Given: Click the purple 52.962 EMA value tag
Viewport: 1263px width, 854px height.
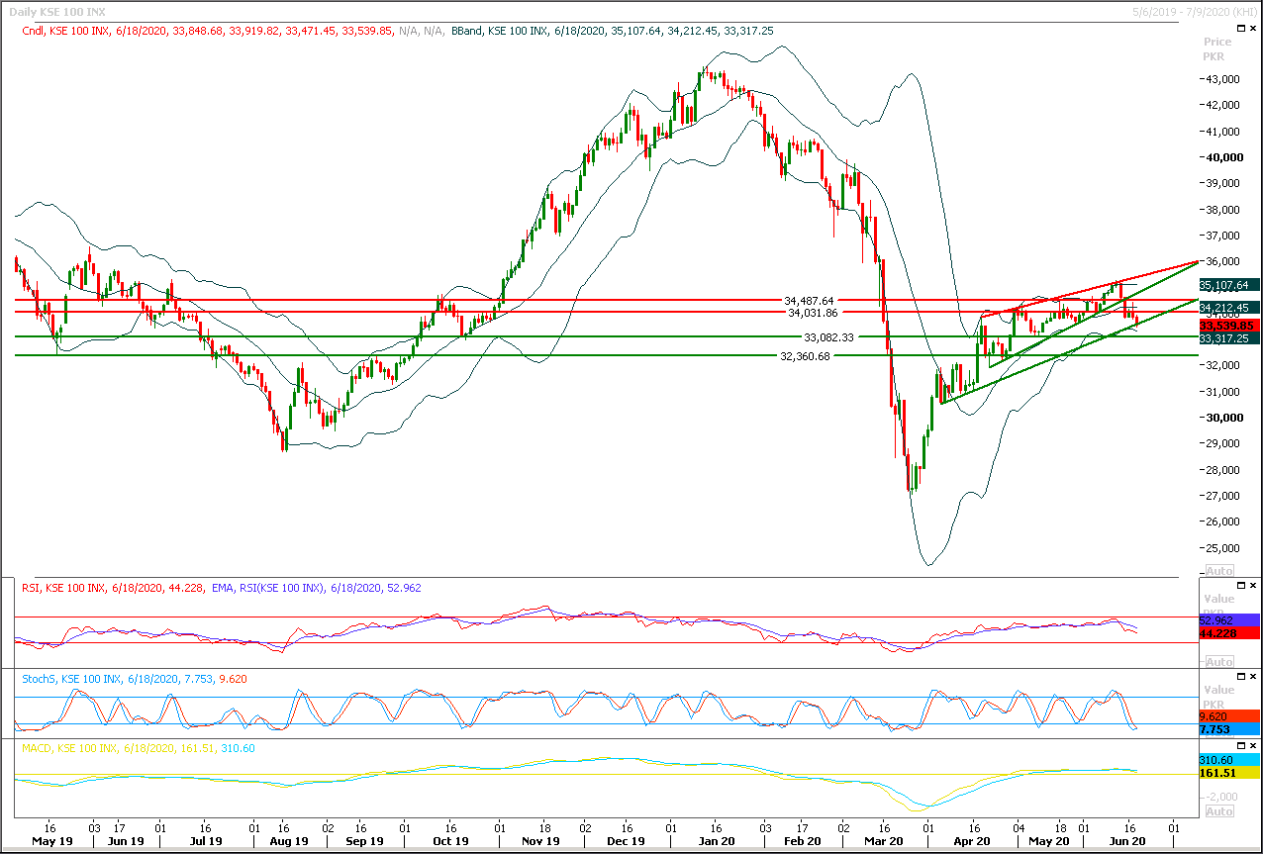Looking at the screenshot, I should point(1229,620).
